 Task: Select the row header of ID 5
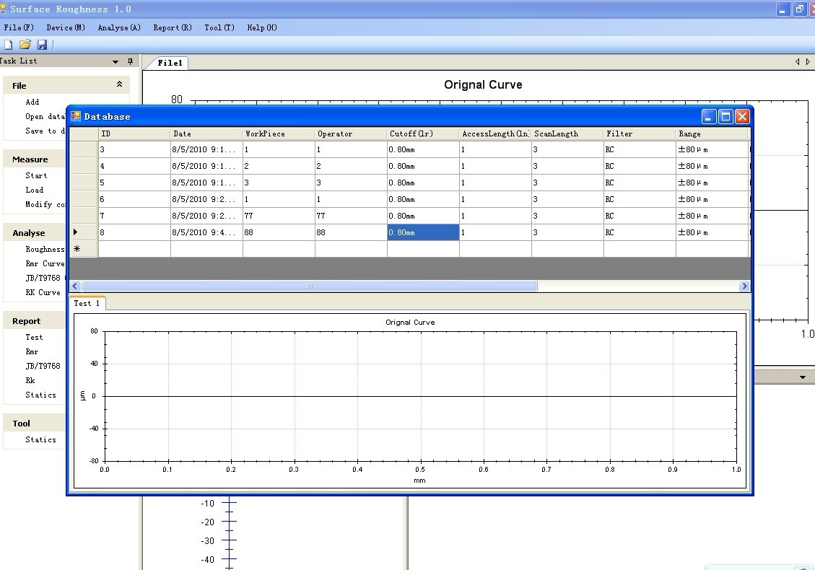84,183
